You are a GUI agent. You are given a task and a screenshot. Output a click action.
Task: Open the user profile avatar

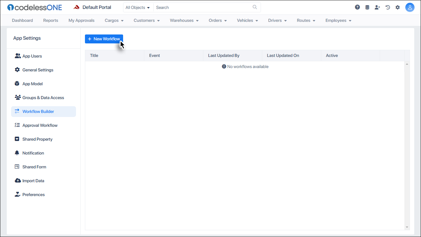coord(410,7)
